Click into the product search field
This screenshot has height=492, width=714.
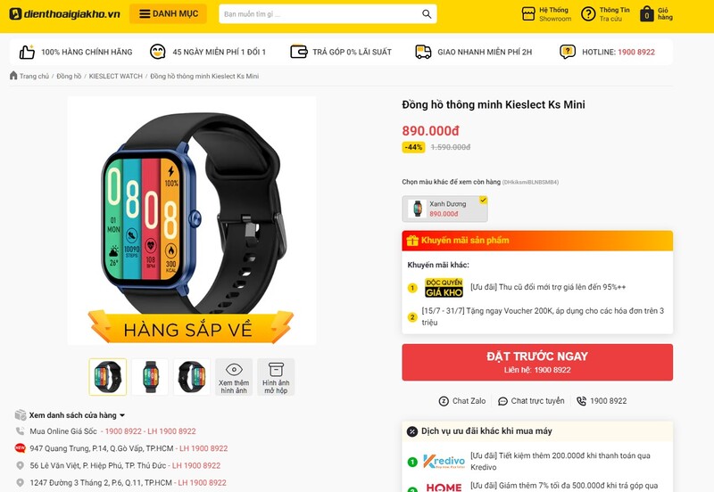coord(320,14)
